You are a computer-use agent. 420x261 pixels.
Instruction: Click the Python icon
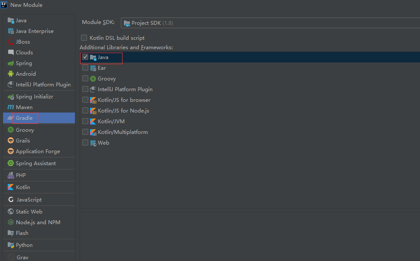11,245
